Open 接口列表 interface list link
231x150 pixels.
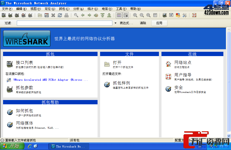[24, 62]
